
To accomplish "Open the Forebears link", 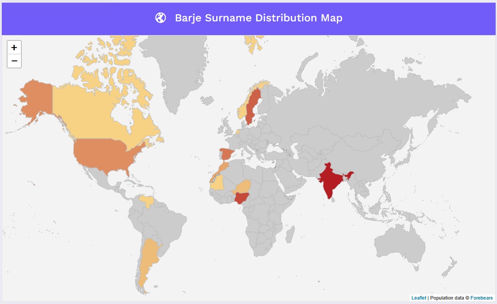I will pyautogui.click(x=481, y=298).
